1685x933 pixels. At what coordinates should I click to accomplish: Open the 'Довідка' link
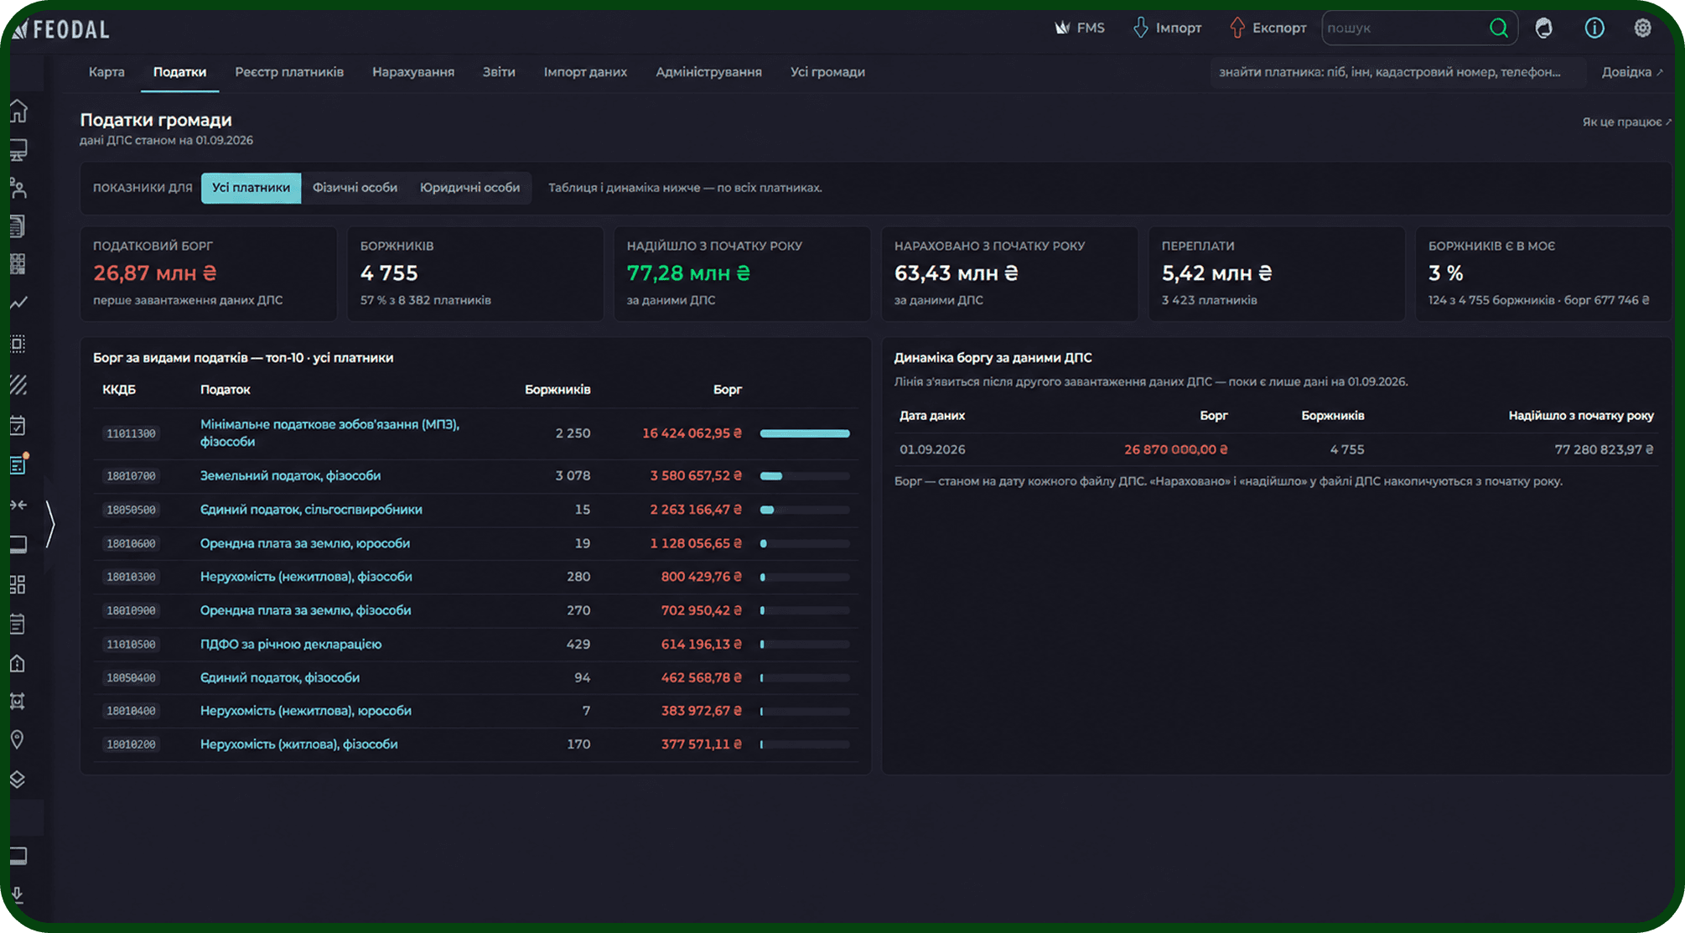[x=1632, y=72]
